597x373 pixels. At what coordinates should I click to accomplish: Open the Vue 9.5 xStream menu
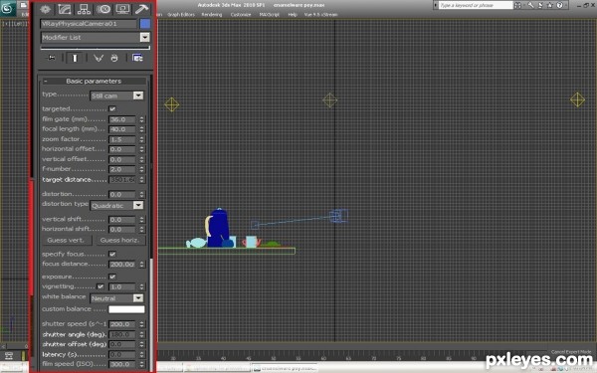coord(320,15)
